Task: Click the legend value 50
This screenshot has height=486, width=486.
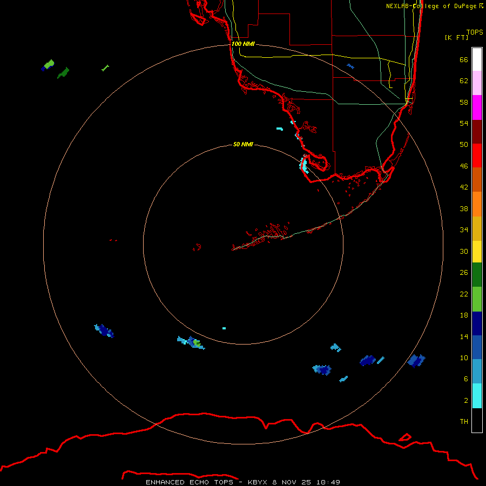Action: (x=464, y=145)
